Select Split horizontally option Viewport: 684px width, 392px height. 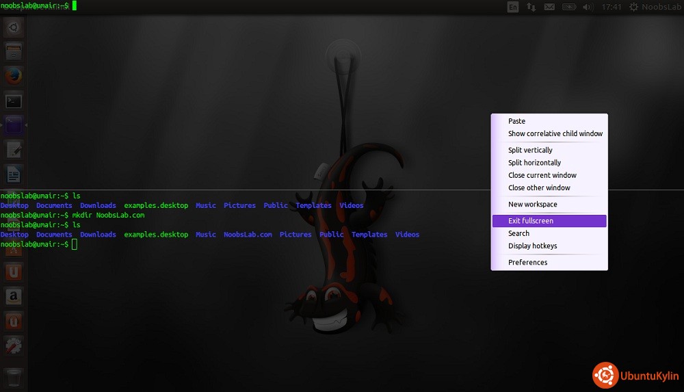(534, 163)
